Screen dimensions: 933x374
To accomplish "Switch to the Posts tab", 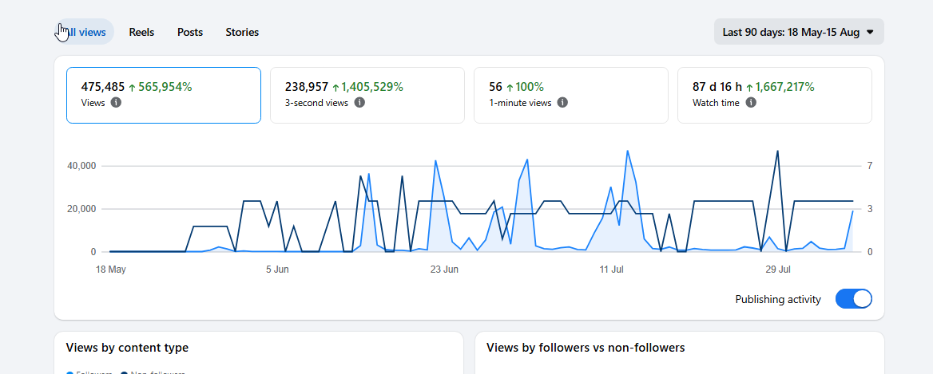I will click(x=190, y=32).
